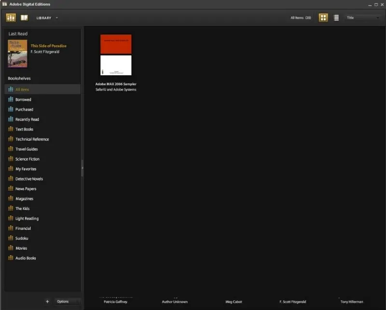Select thumbnail grid view
This screenshot has height=310, width=386.
pyautogui.click(x=323, y=18)
